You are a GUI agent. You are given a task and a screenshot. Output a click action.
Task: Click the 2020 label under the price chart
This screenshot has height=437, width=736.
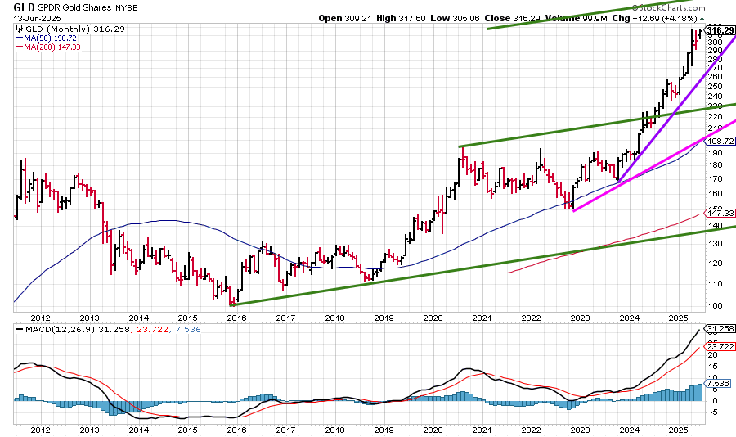433,318
